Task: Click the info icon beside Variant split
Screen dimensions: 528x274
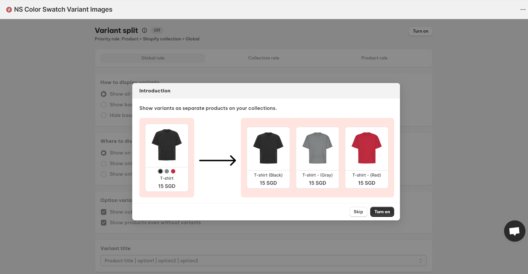Action: point(145,30)
